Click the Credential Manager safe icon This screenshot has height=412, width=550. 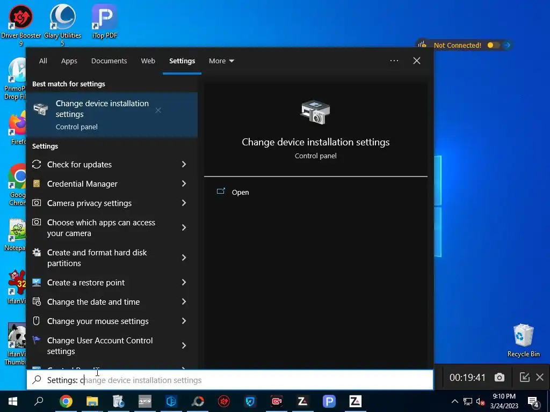pyautogui.click(x=37, y=183)
